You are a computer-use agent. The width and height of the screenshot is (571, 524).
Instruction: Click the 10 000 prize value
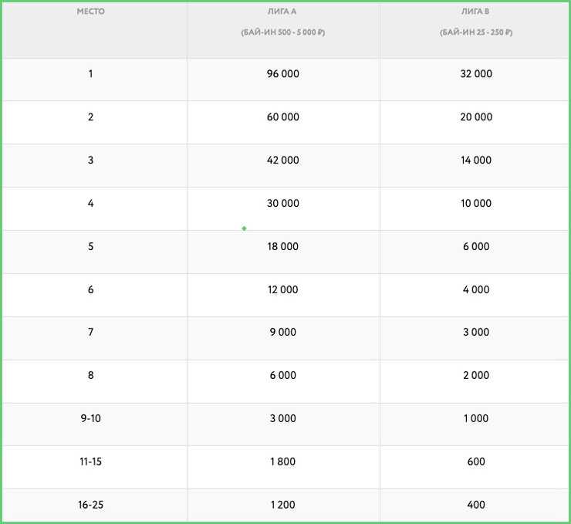476,204
